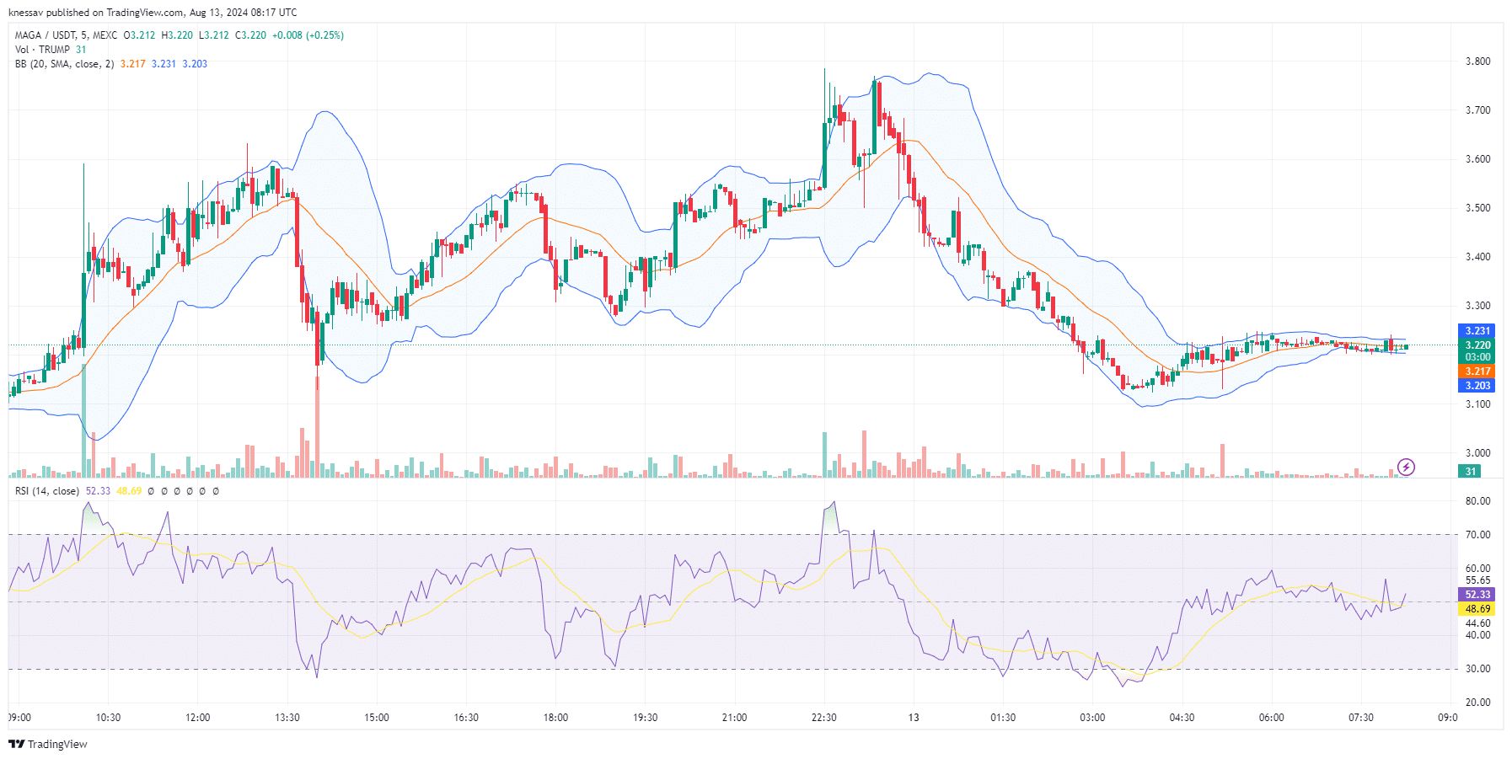1512x759 pixels.
Task: Click the 15:00 time axis label
Action: [377, 718]
